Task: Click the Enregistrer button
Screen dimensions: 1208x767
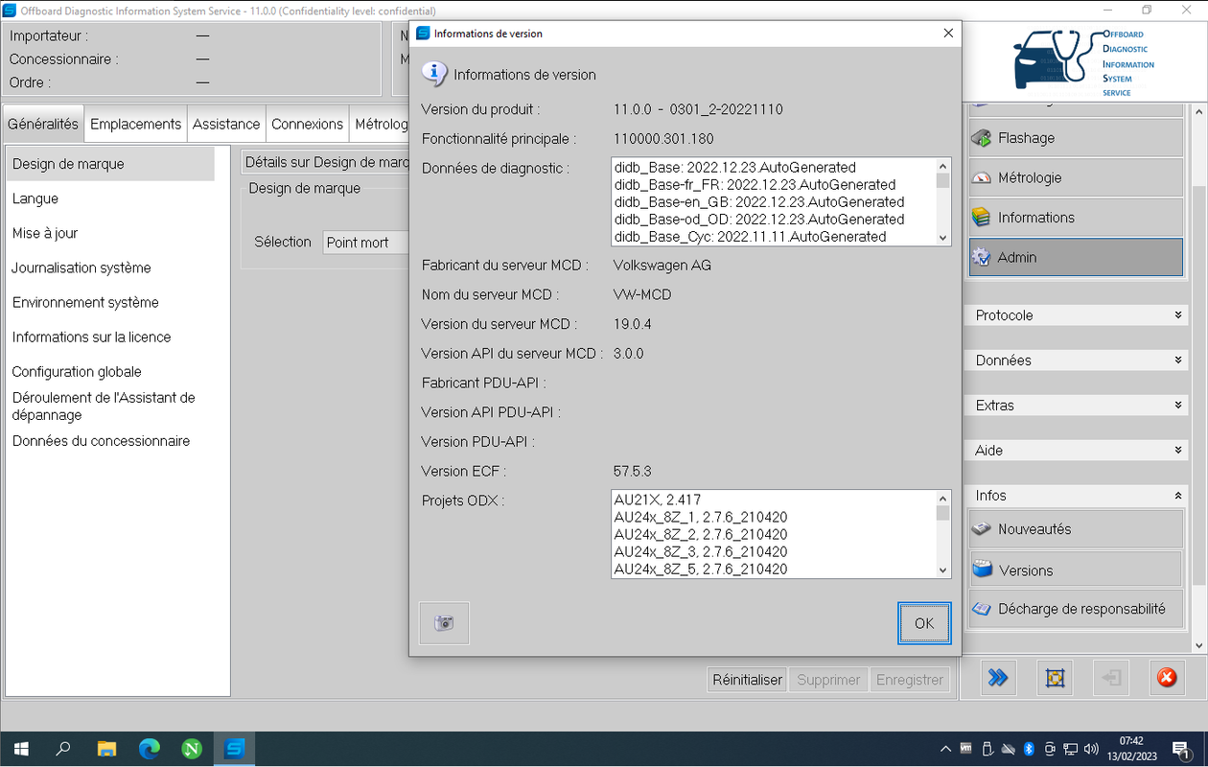Action: click(910, 680)
